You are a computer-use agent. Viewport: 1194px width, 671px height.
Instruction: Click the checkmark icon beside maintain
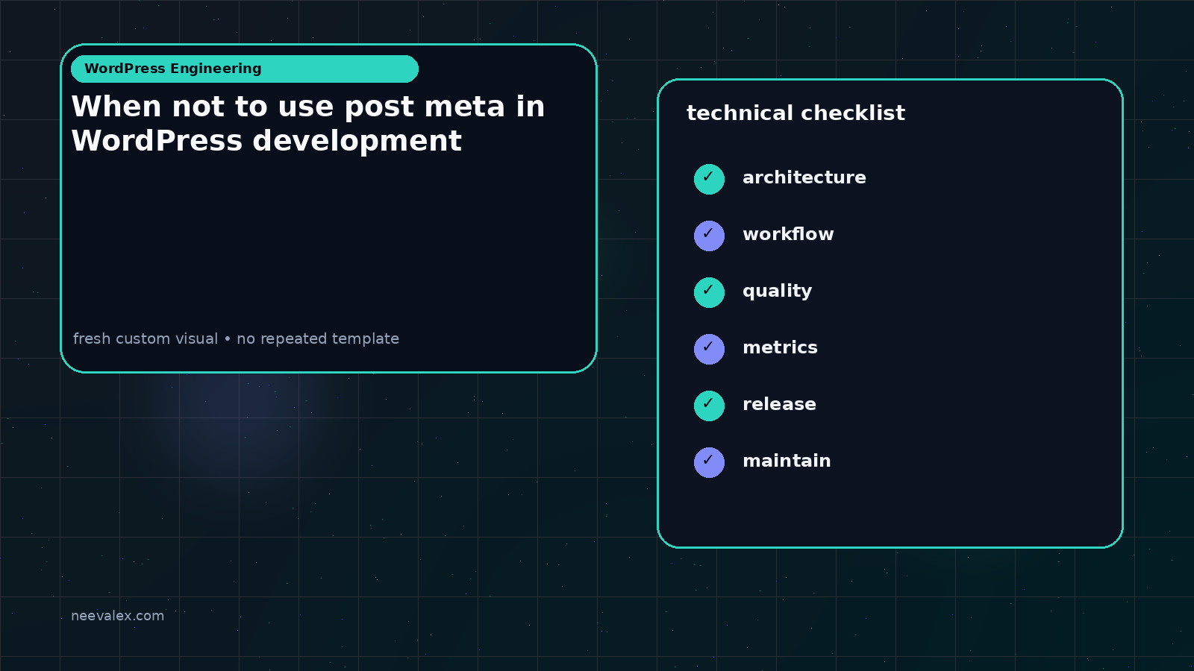709,462
